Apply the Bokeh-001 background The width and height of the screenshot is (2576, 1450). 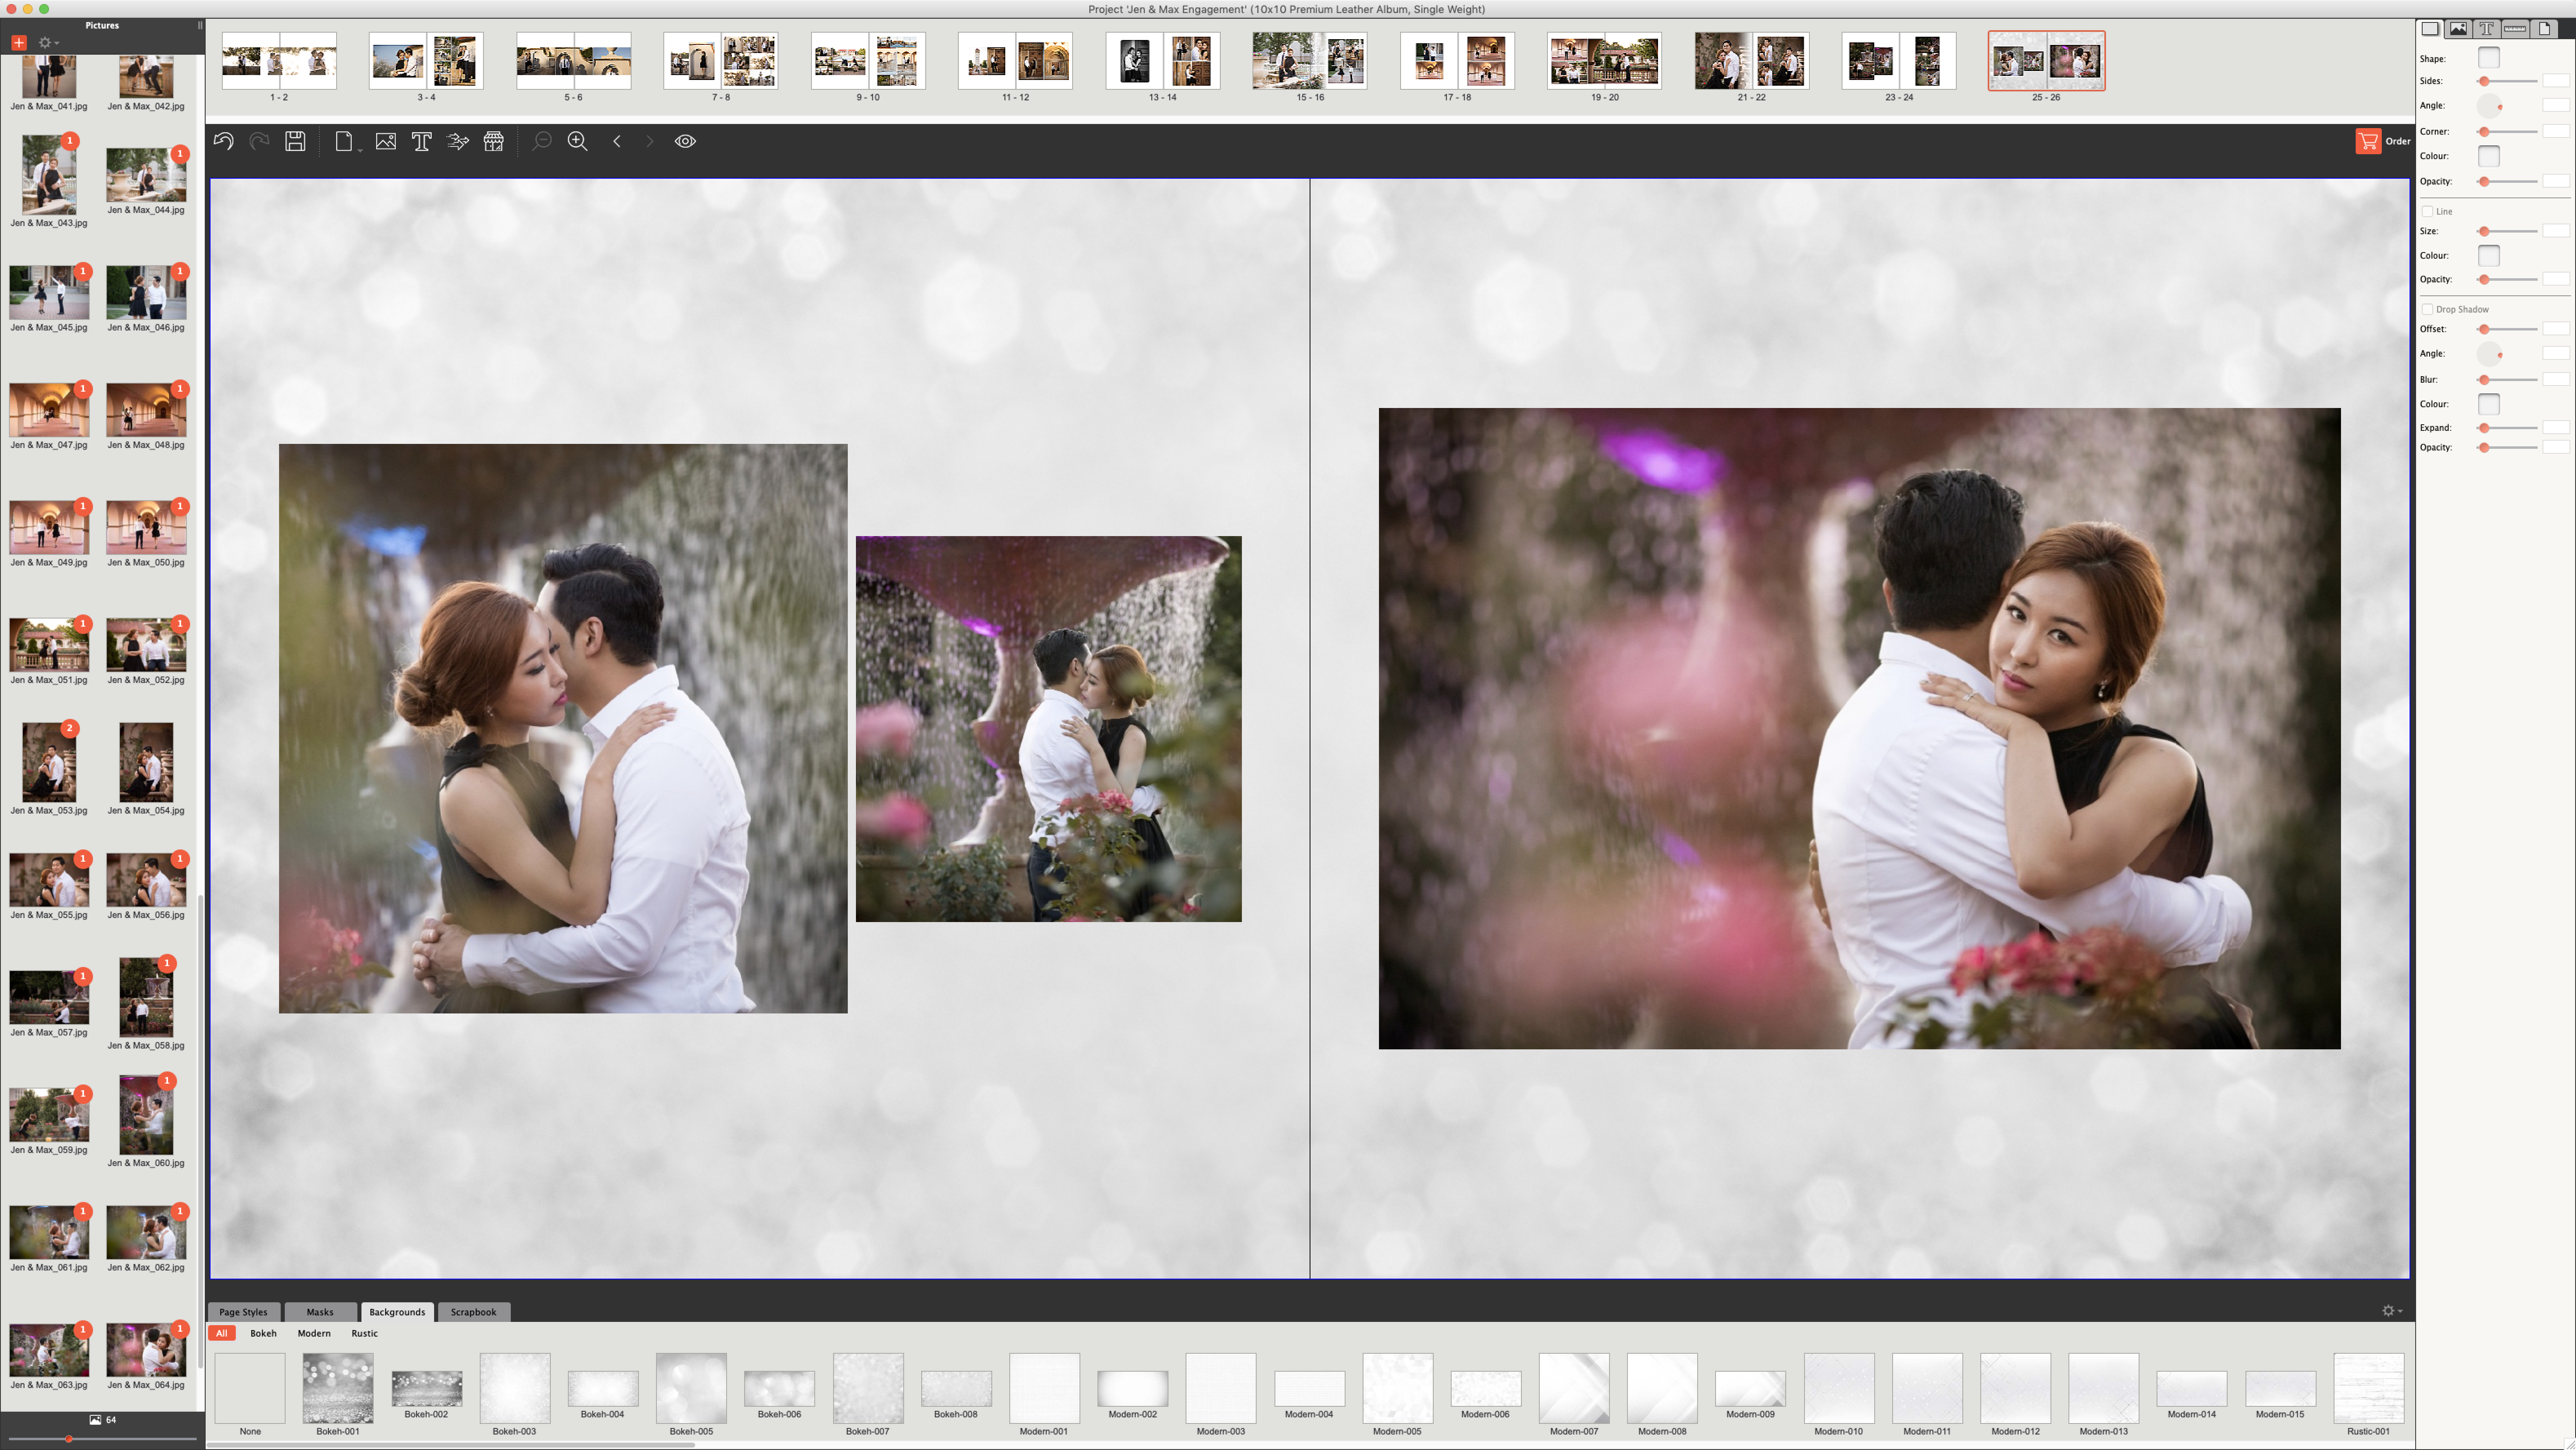(x=338, y=1388)
